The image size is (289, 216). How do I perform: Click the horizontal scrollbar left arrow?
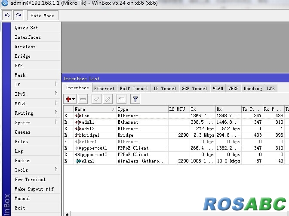[x=67, y=214]
